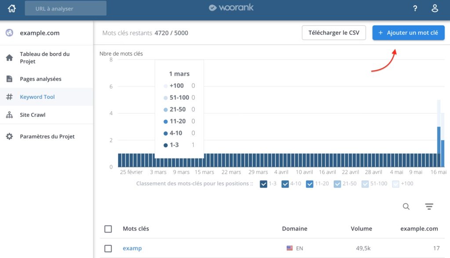The image size is (450, 258).
Task: Go to Pages analysées in sidebar
Action: (x=40, y=79)
